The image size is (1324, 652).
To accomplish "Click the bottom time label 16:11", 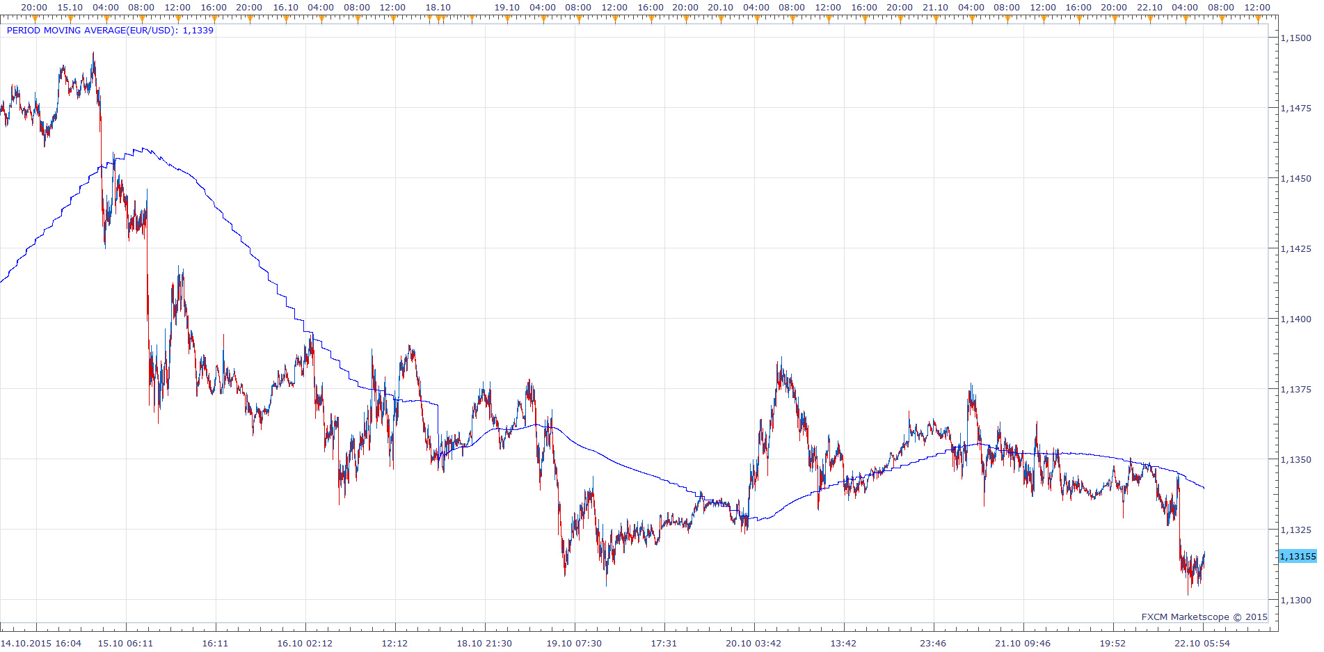I will coord(215,643).
